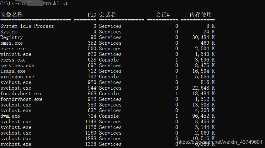Click PID 972 of fontdrvhost.exe

tap(92, 99)
